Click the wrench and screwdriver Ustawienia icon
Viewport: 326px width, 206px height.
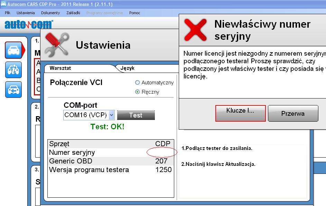tap(57, 45)
